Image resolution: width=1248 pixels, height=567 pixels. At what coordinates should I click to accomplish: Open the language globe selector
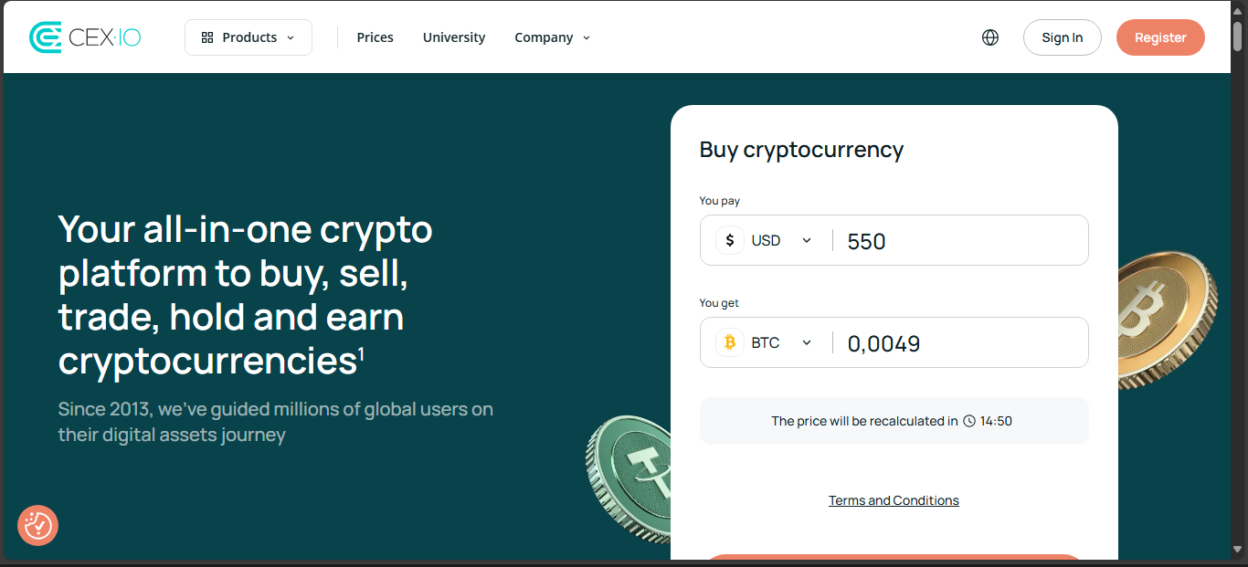point(990,37)
